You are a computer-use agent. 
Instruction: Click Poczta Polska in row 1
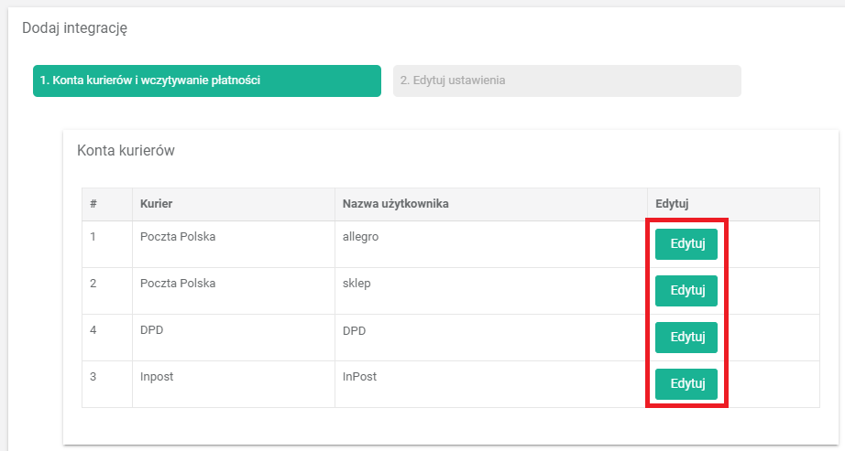click(178, 237)
